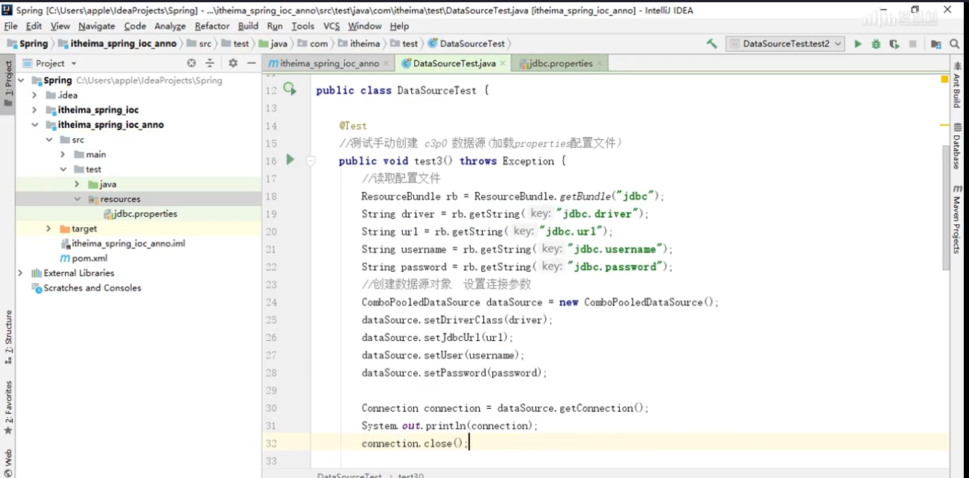969x478 pixels.
Task: Click the yellow warning stripe marker in editor
Action: [x=945, y=126]
